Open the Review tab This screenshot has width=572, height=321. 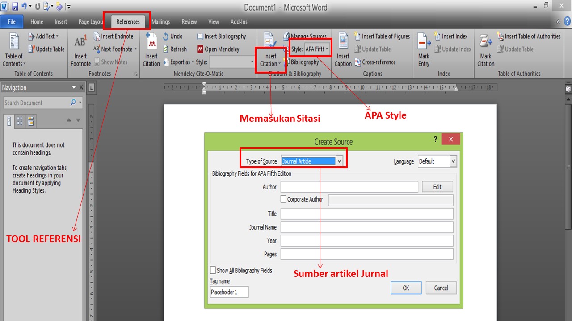(189, 21)
